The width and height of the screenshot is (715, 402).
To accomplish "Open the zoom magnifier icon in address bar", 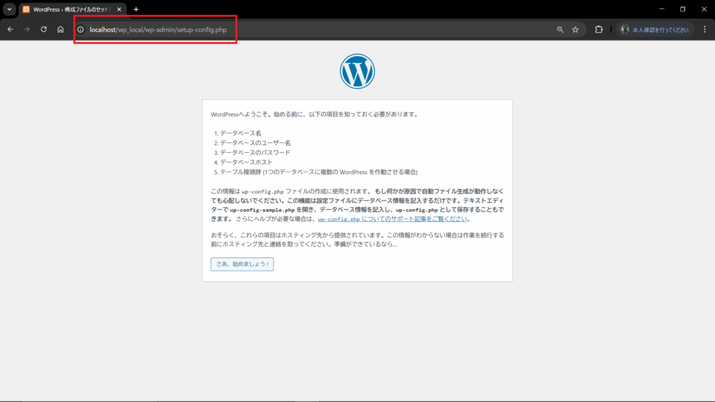I will [x=560, y=29].
